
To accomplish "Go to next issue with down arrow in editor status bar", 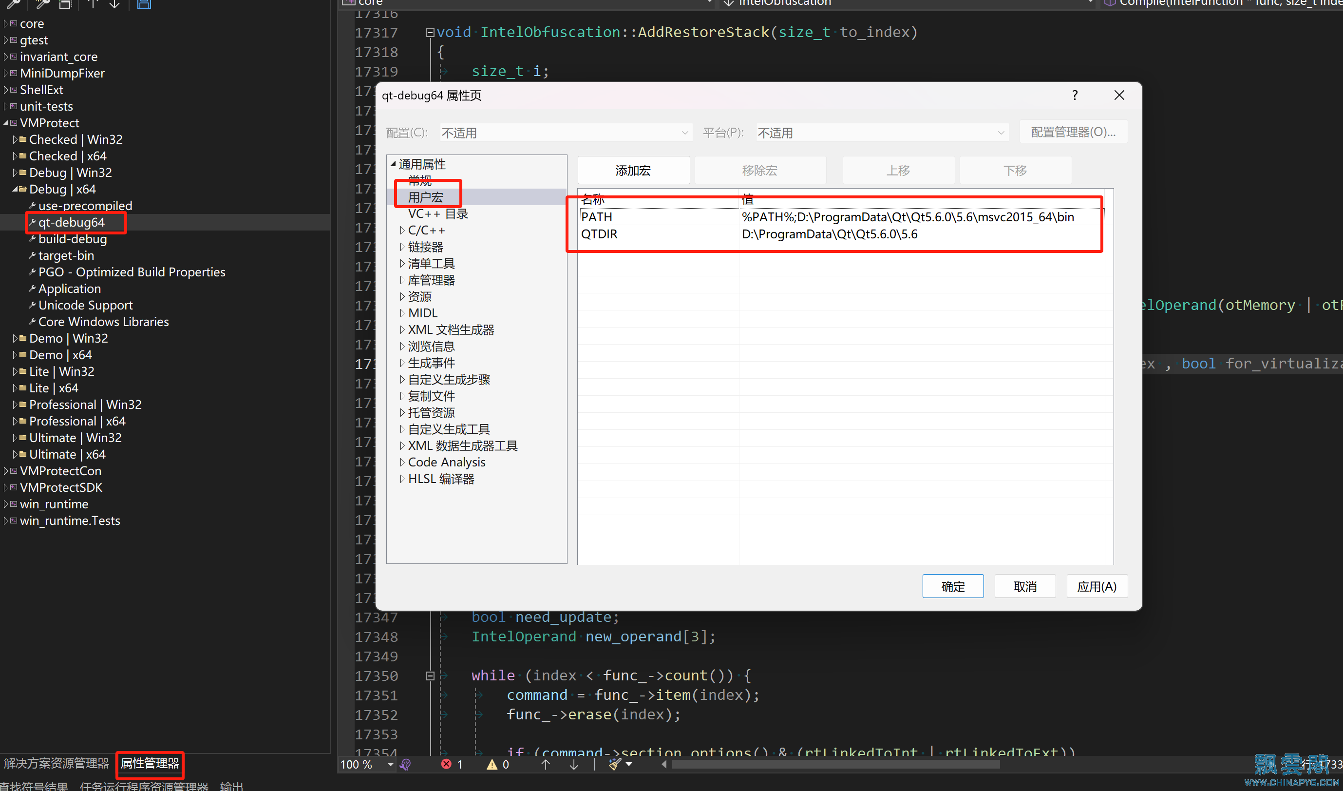I will coord(573,764).
